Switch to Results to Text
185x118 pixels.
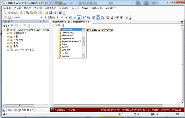point(94,17)
